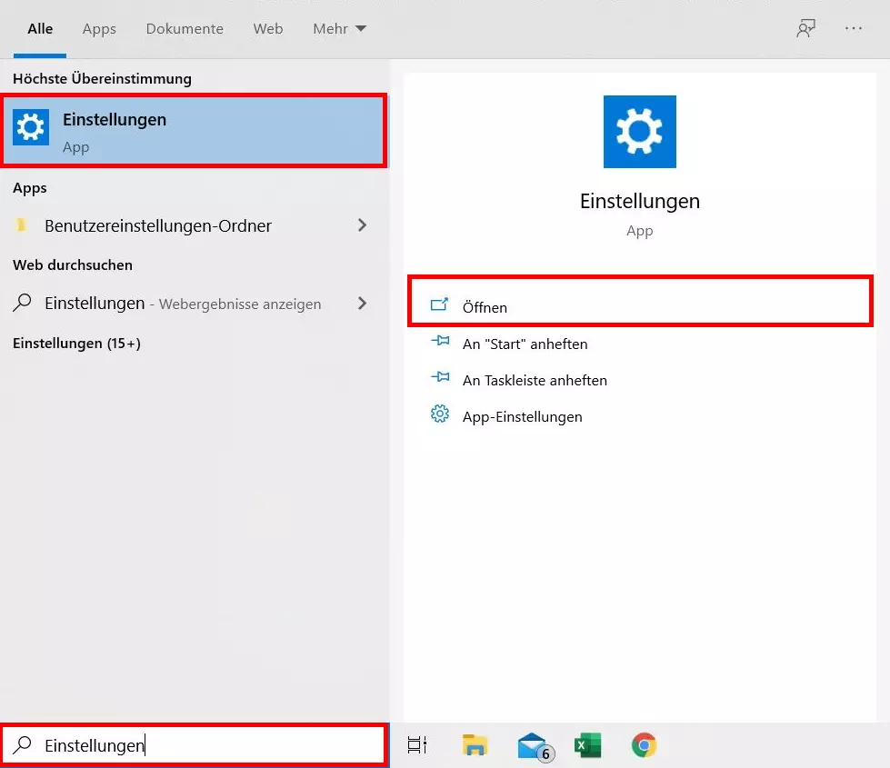Expand Einstellungen web results chevron
Screen dimensions: 890x768
coord(362,304)
